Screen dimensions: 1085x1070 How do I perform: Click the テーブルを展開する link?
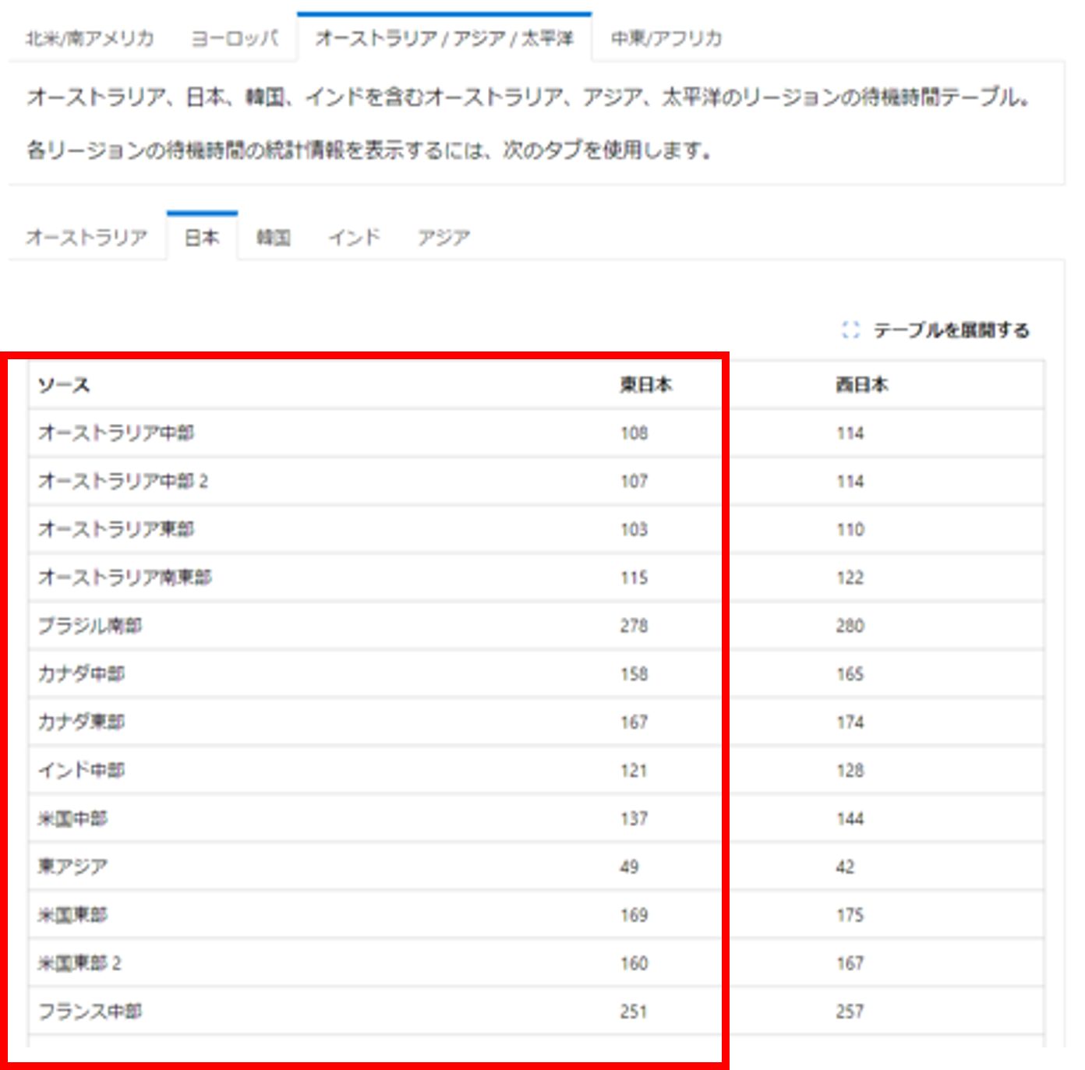pyautogui.click(x=950, y=330)
